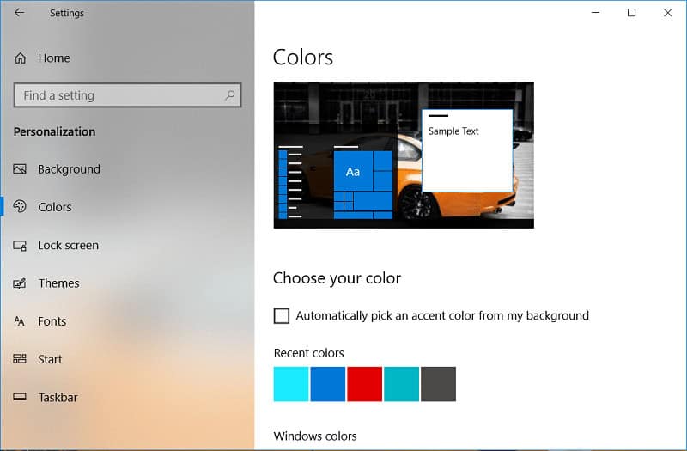Click the back arrow in Settings
The height and width of the screenshot is (451, 687).
(x=20, y=13)
